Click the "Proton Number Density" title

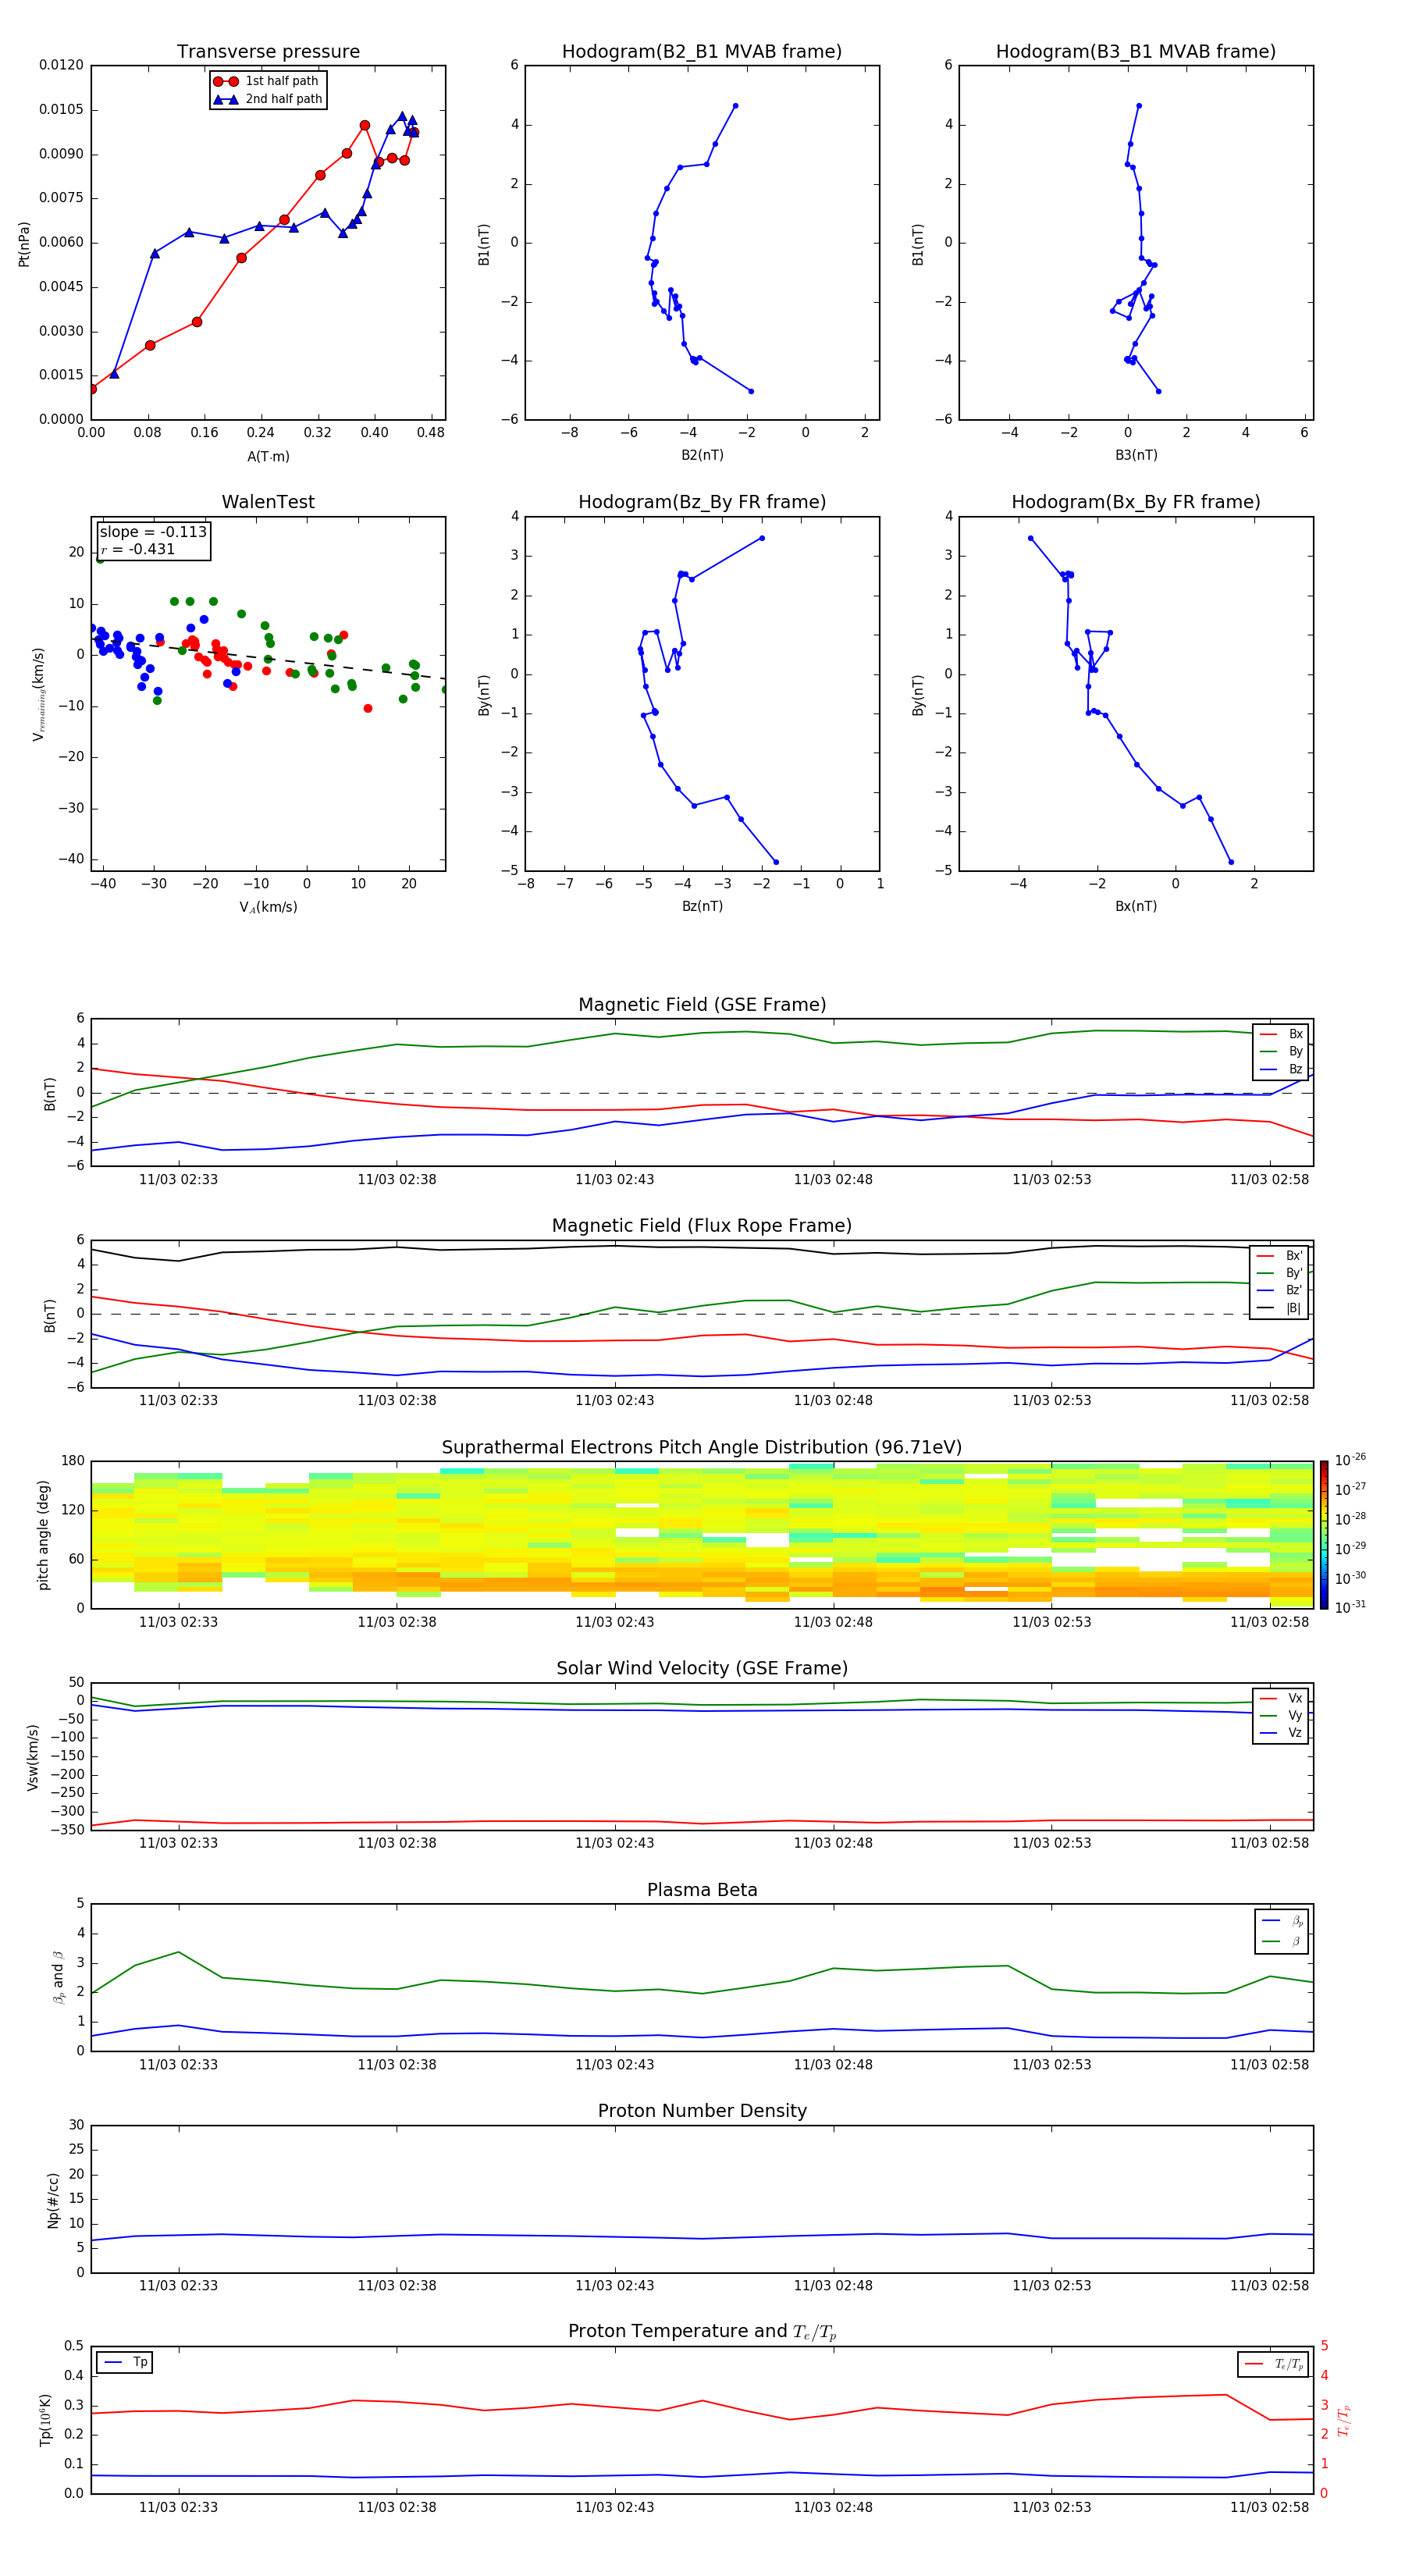tap(702, 2111)
